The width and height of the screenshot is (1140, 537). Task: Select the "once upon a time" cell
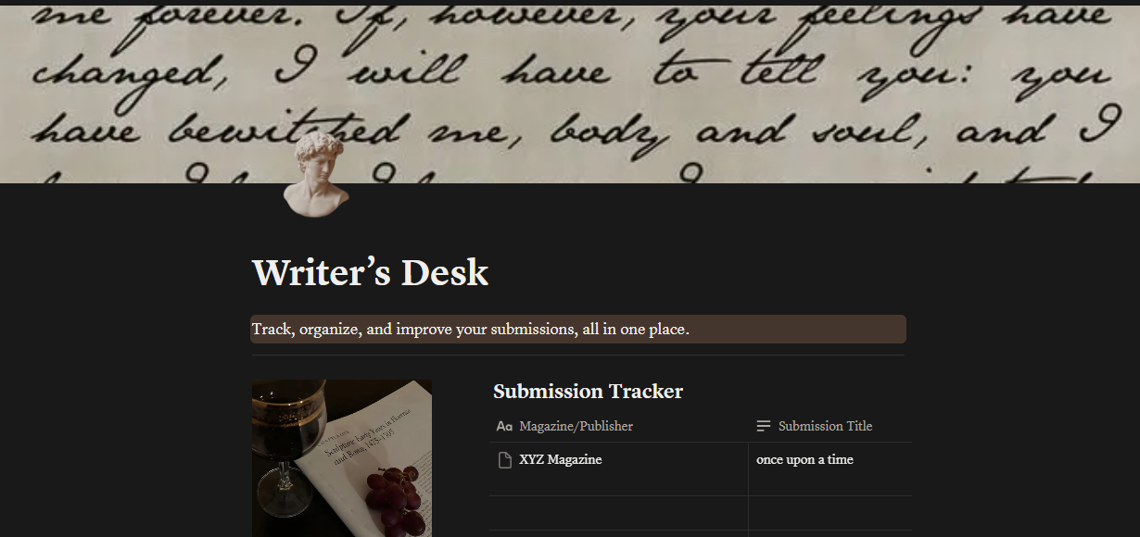[830, 468]
